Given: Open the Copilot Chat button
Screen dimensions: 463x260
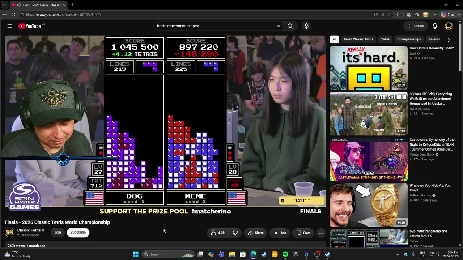Looking at the screenshot, I should 447,14.
